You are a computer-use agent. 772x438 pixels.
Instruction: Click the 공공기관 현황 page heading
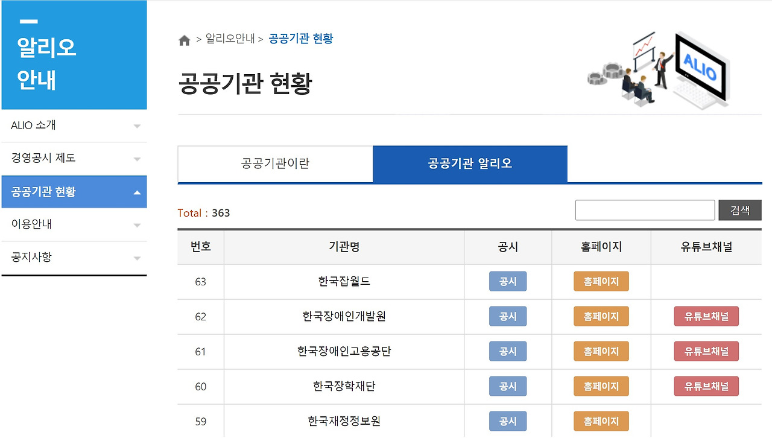point(245,84)
